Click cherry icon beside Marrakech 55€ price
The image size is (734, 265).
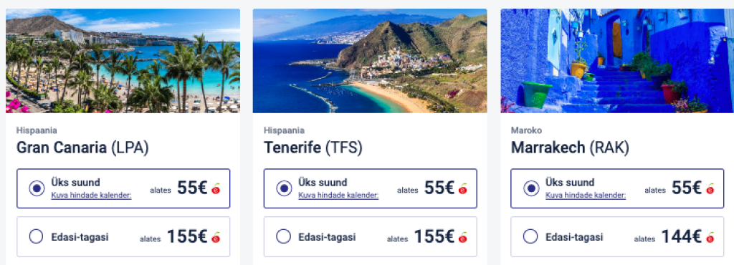click(x=710, y=189)
